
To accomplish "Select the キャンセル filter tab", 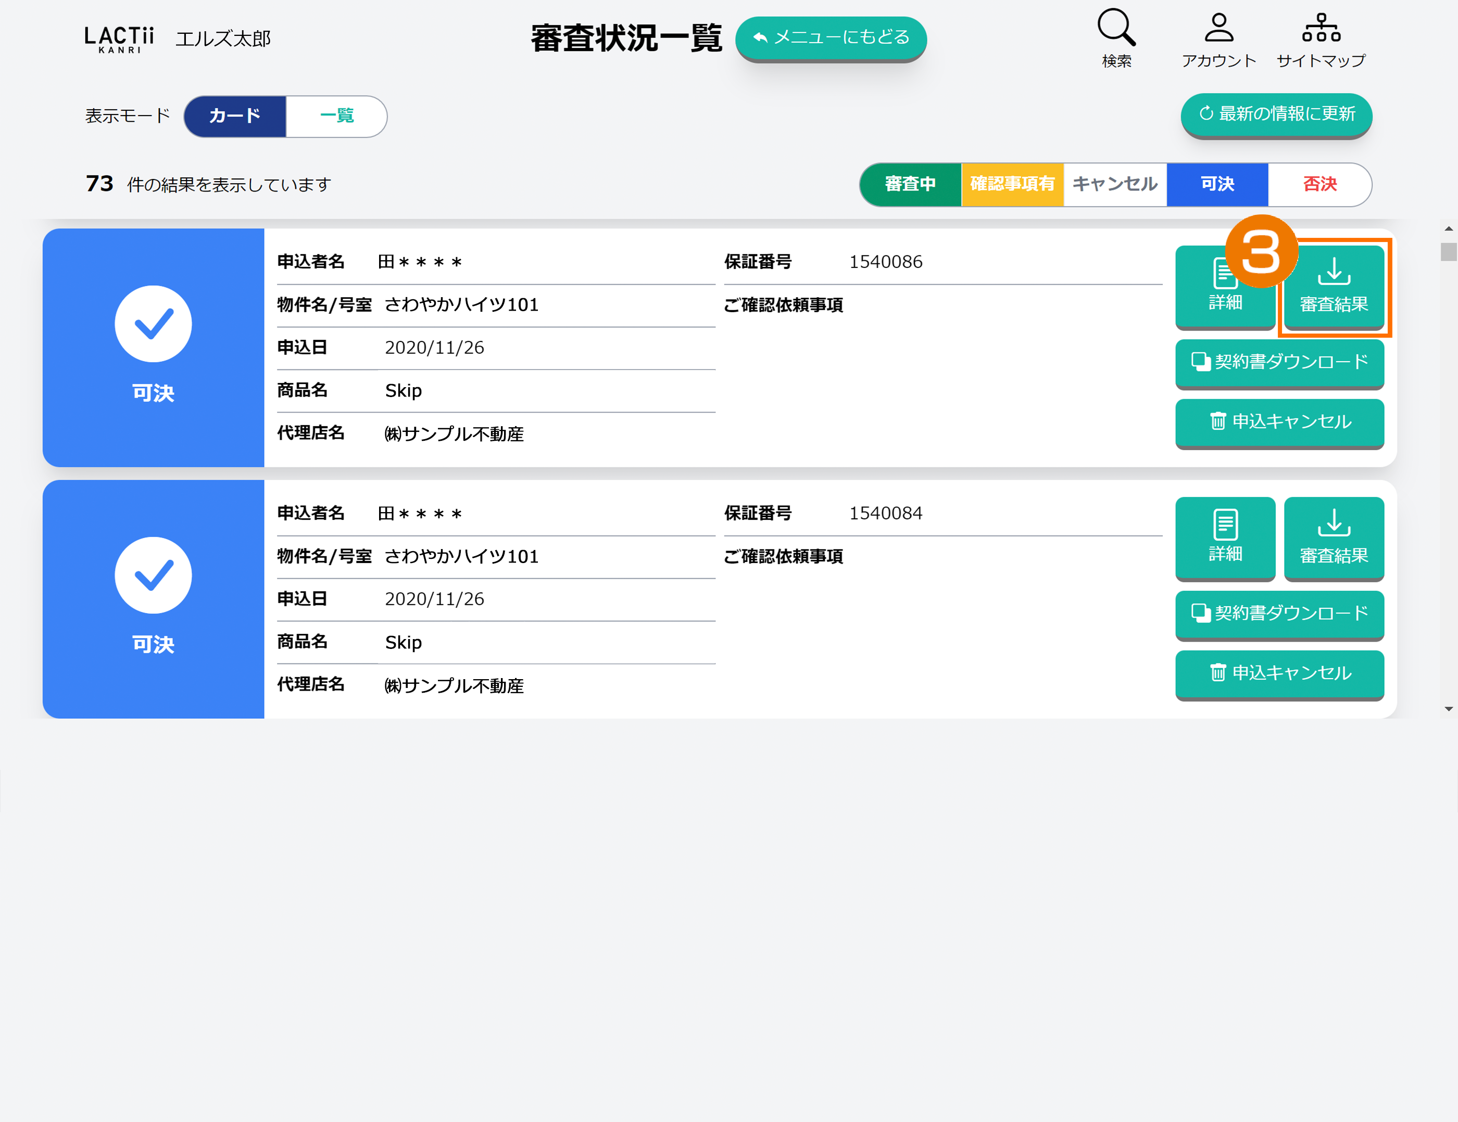I will (x=1114, y=184).
